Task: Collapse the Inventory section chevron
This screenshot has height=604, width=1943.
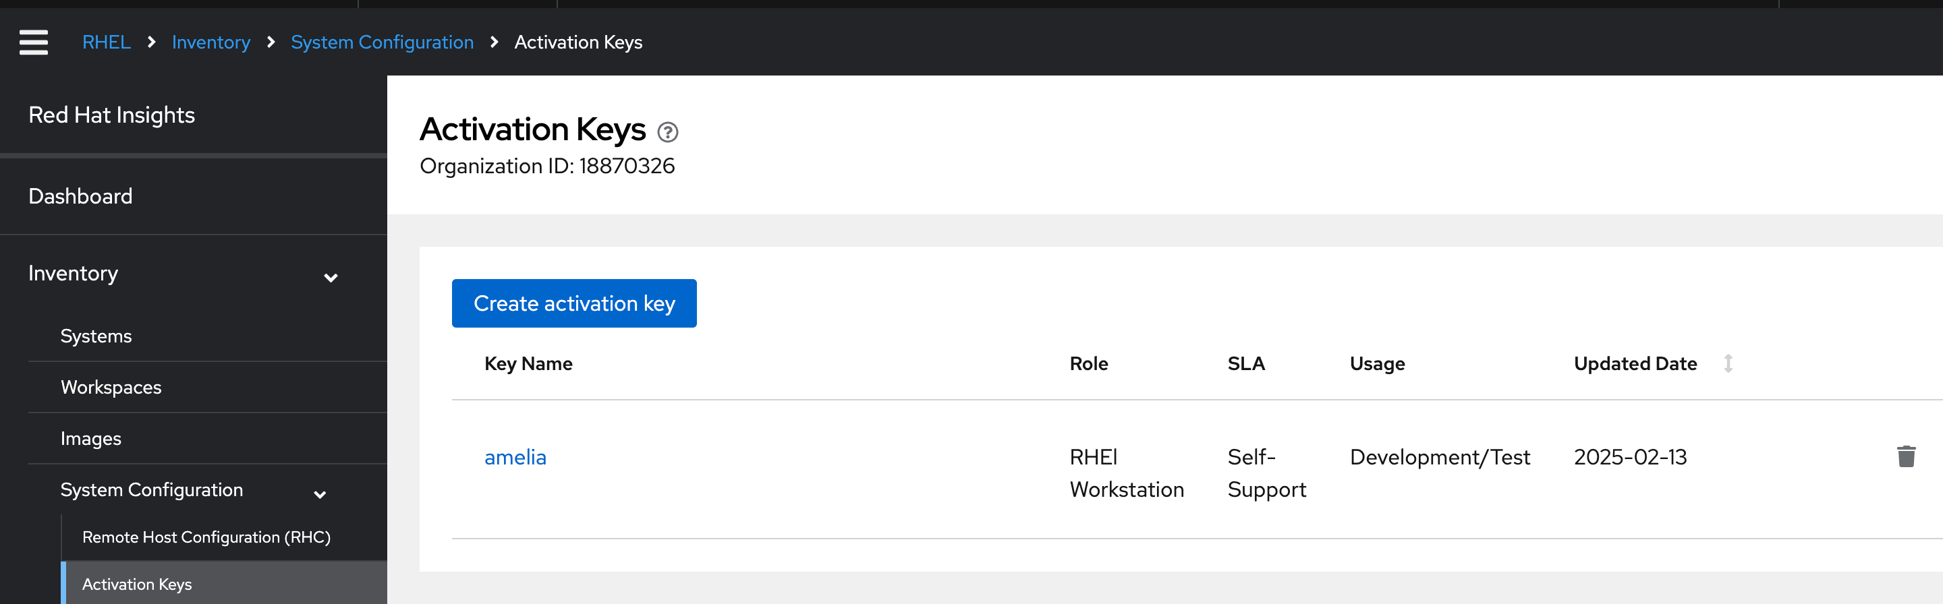Action: pos(331,278)
